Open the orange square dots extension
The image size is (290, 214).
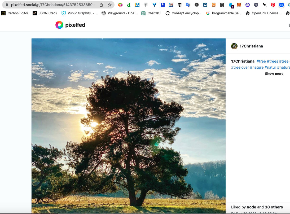tap(214, 5)
